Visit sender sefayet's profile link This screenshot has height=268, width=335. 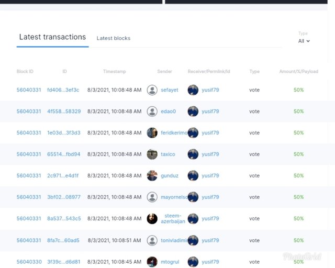tap(170, 90)
